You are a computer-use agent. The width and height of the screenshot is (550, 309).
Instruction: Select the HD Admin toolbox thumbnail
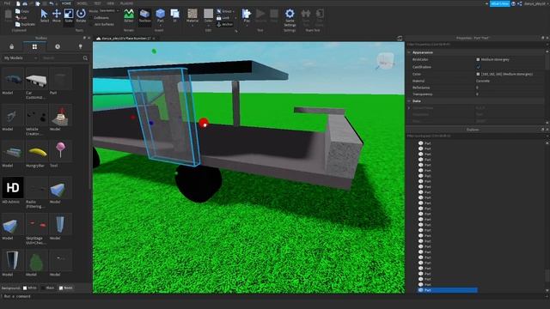pyautogui.click(x=13, y=187)
